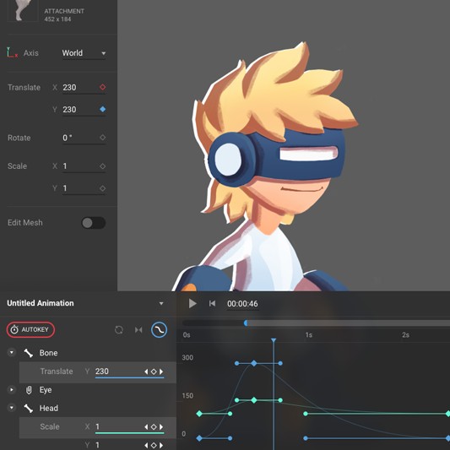Click the Play animation button

(x=192, y=303)
